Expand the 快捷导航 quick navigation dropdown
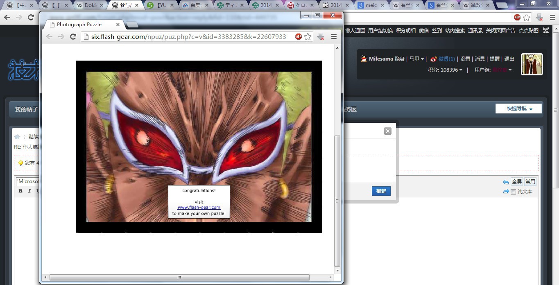 [x=518, y=109]
